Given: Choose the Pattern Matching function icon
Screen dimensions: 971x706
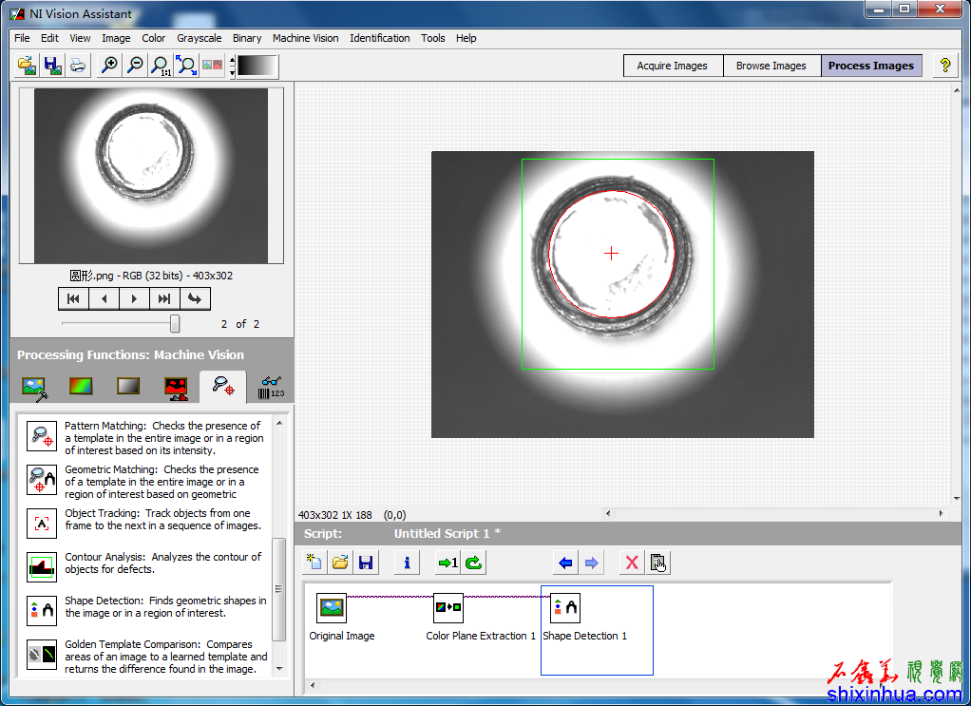Looking at the screenshot, I should [42, 437].
